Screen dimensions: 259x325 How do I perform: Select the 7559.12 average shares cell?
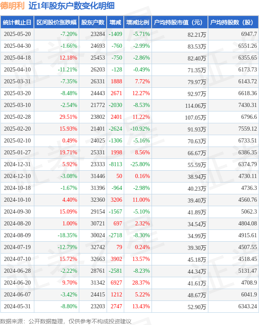click(x=248, y=129)
